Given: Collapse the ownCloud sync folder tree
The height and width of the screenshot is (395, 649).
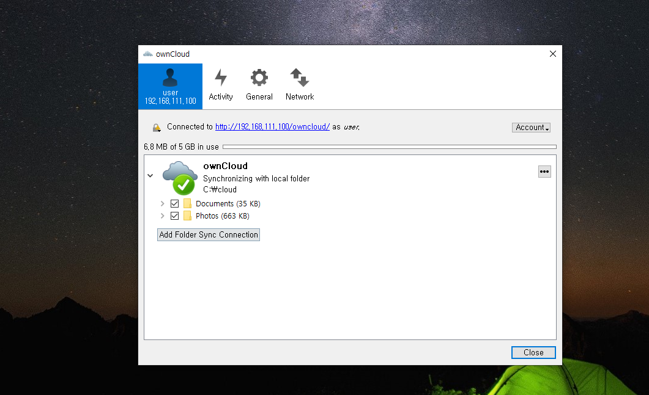Looking at the screenshot, I should click(150, 176).
